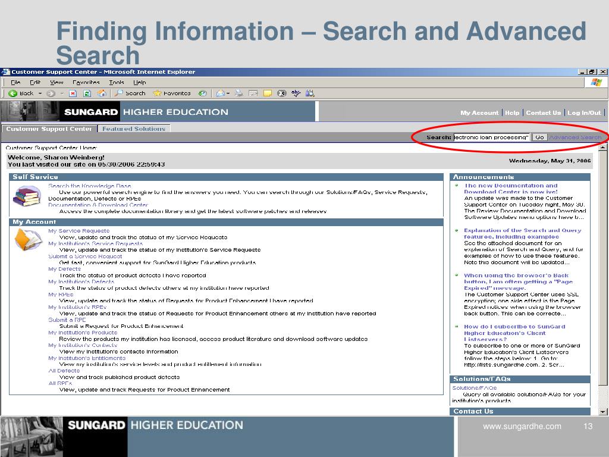Screen dimensions: 609x457
Task: Open the Advanced Search link
Action: 576,137
